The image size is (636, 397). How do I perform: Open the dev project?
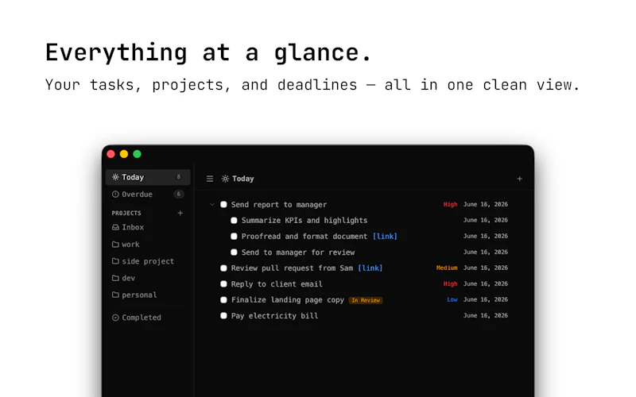coord(148,278)
